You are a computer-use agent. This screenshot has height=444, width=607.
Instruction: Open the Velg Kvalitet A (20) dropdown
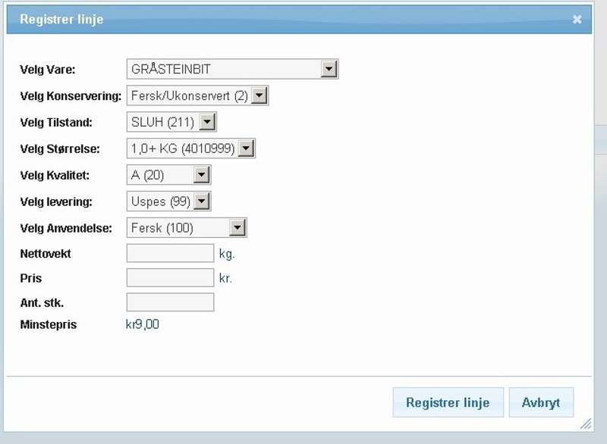coord(168,175)
